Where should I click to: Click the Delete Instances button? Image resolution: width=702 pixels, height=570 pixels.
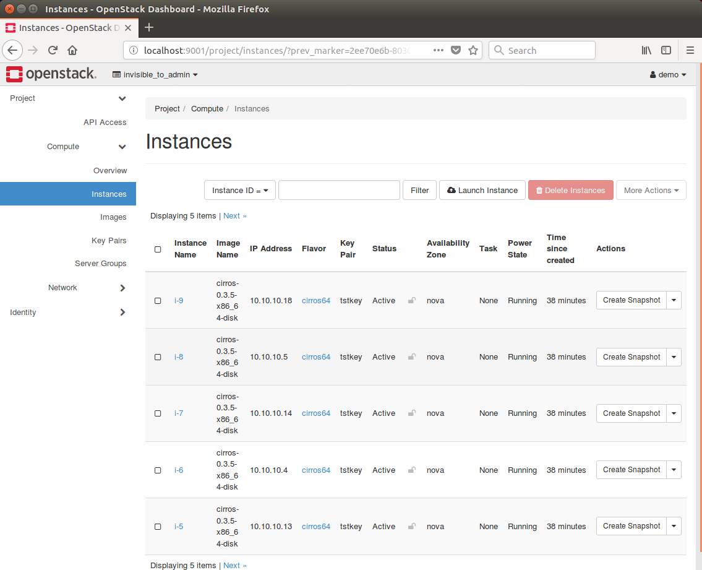(x=570, y=191)
